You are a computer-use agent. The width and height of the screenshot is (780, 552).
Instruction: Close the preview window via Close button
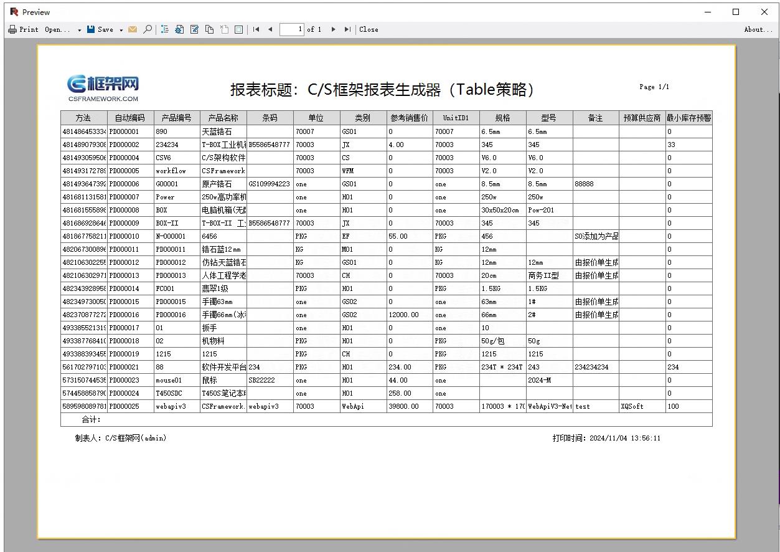click(x=369, y=29)
